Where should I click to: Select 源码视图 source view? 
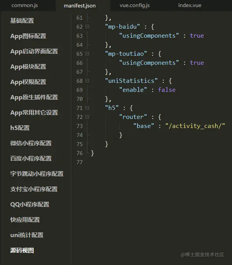tap(22, 250)
